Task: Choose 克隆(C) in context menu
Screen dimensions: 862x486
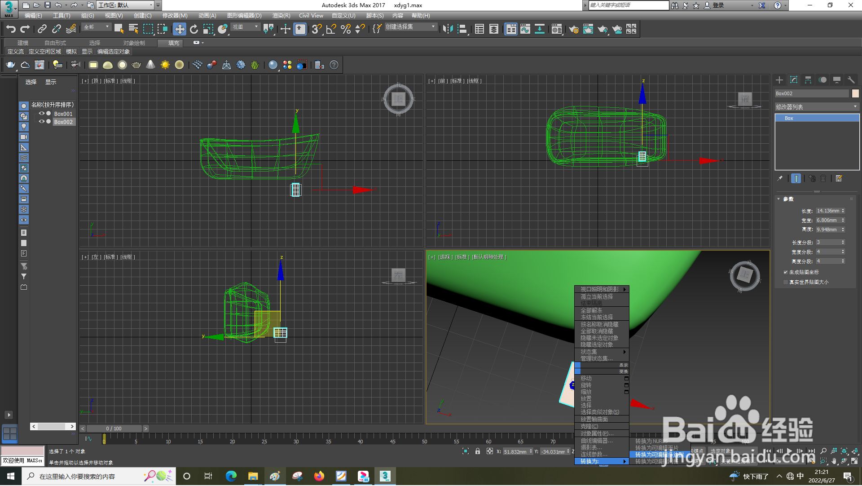Action: click(602, 427)
